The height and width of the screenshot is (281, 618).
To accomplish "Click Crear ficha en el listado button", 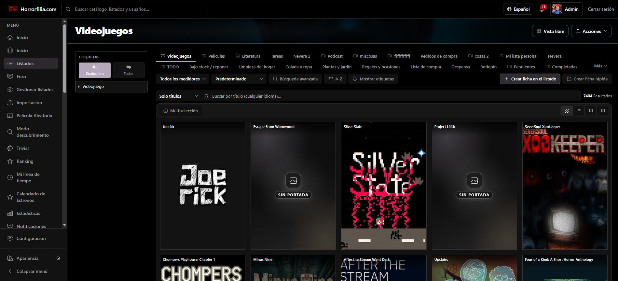I will click(530, 79).
